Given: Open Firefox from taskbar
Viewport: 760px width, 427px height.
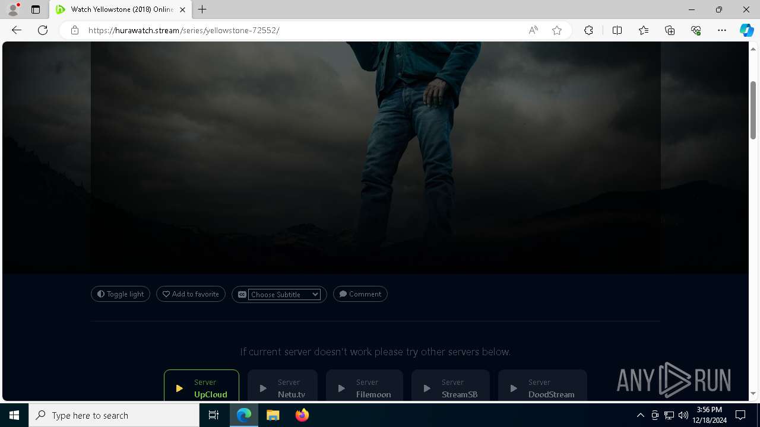Looking at the screenshot, I should click(302, 415).
